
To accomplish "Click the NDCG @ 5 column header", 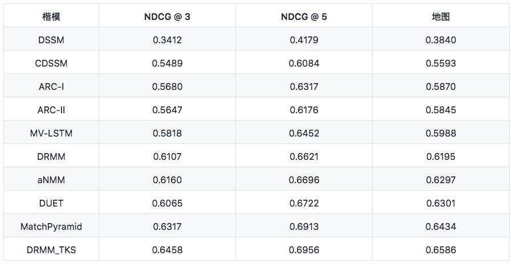I will [x=304, y=16].
